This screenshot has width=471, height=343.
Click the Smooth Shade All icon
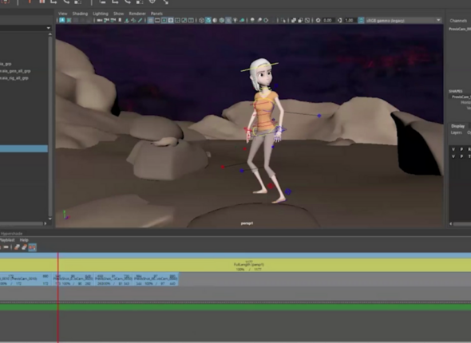coord(208,21)
